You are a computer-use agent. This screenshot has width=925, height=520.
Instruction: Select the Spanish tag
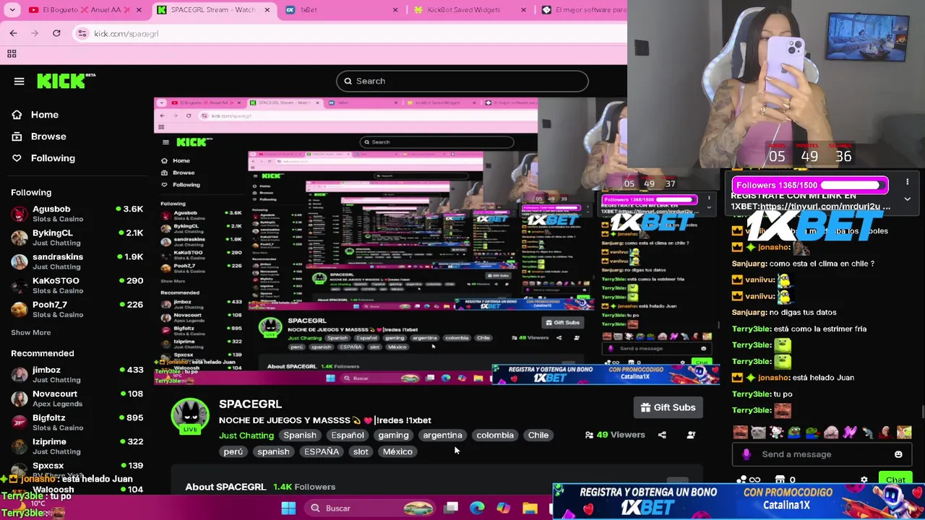pos(300,435)
